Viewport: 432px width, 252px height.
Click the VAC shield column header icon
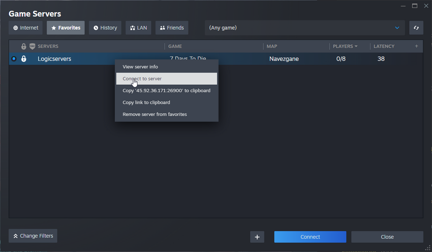(x=32, y=46)
